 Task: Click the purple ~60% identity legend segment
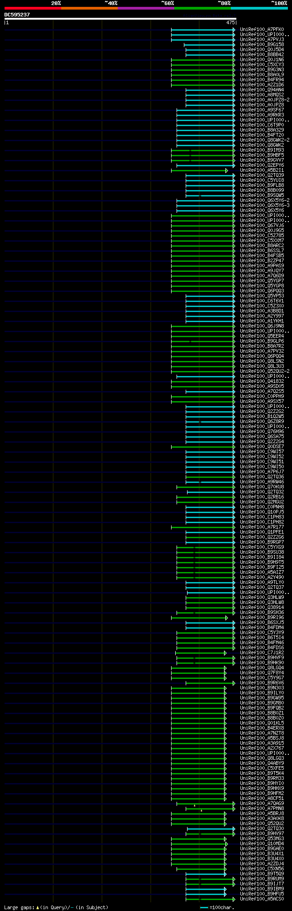pos(146,8)
